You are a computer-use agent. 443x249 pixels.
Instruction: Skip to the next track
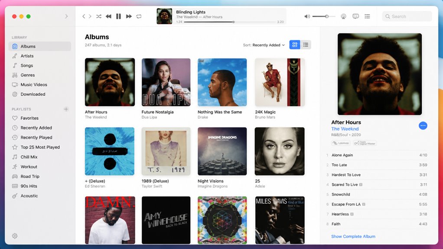(129, 16)
